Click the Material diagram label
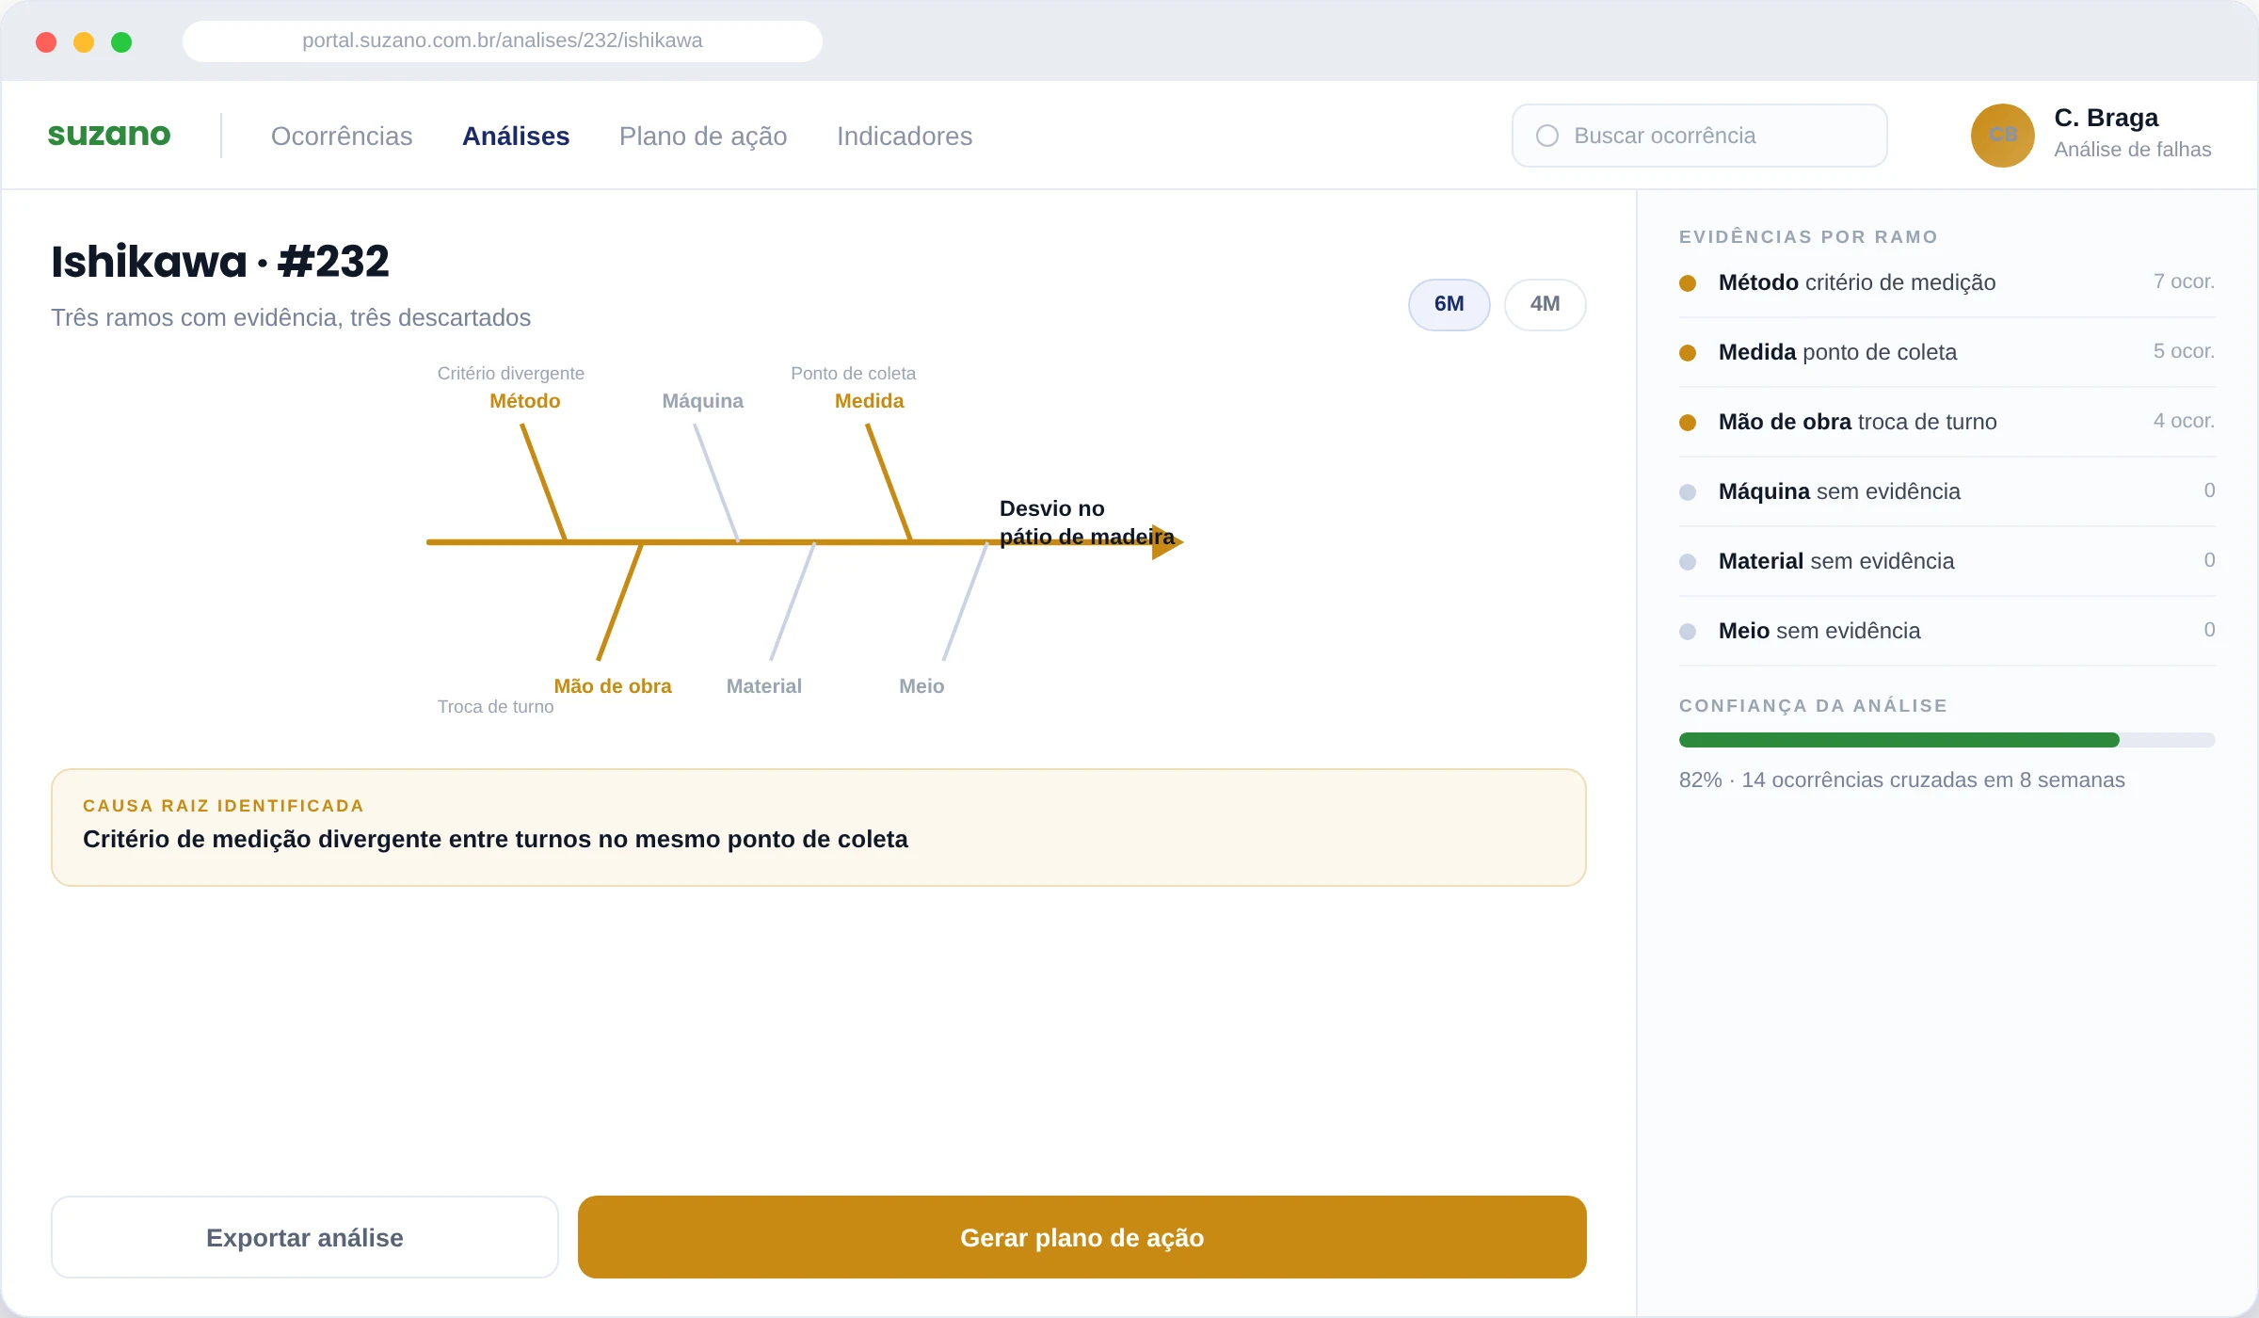Viewport: 2259px width, 1318px height. (x=764, y=686)
